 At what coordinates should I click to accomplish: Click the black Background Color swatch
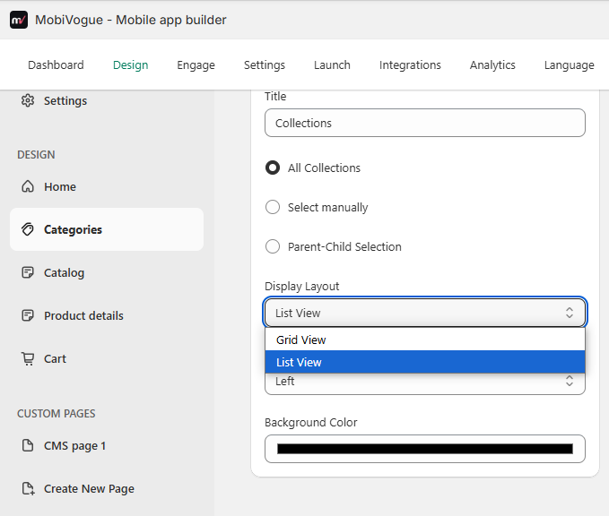click(x=425, y=449)
